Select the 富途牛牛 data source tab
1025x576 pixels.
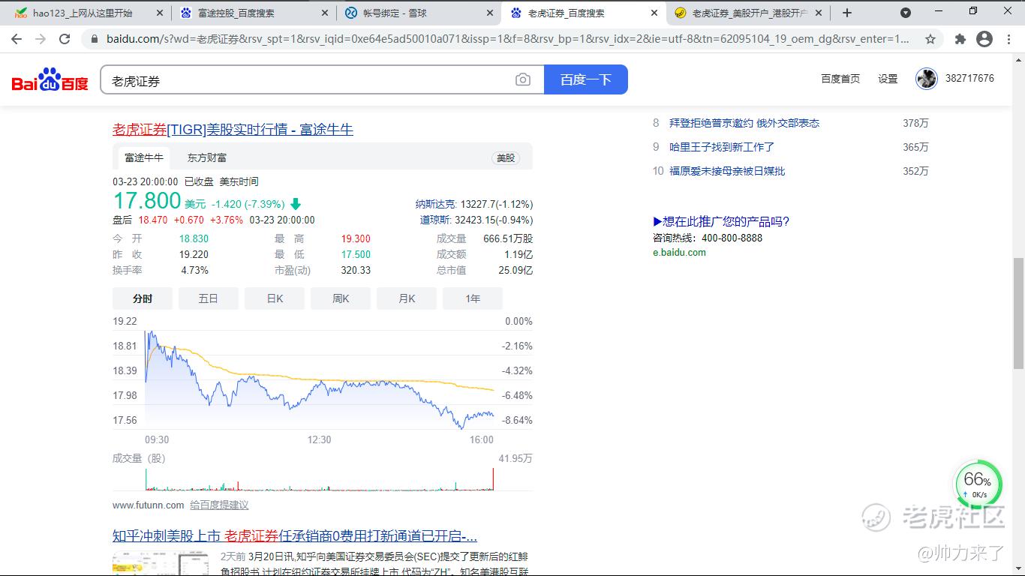pos(144,157)
